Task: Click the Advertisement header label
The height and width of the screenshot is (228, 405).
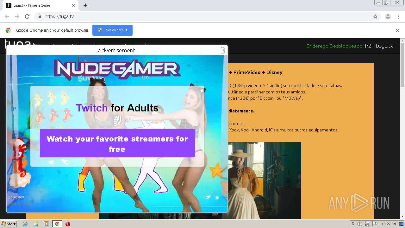Action: [x=116, y=50]
